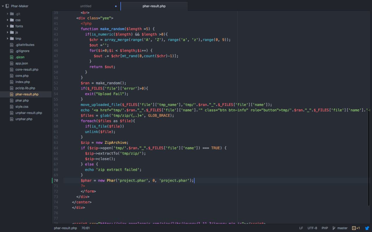Open the .qicon file
The width and height of the screenshot is (372, 232).
coord(20,57)
